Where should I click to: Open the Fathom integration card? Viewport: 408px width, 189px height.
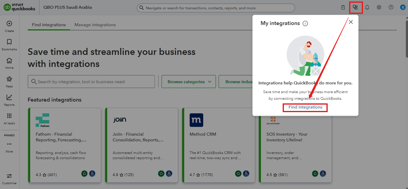pyautogui.click(x=64, y=145)
